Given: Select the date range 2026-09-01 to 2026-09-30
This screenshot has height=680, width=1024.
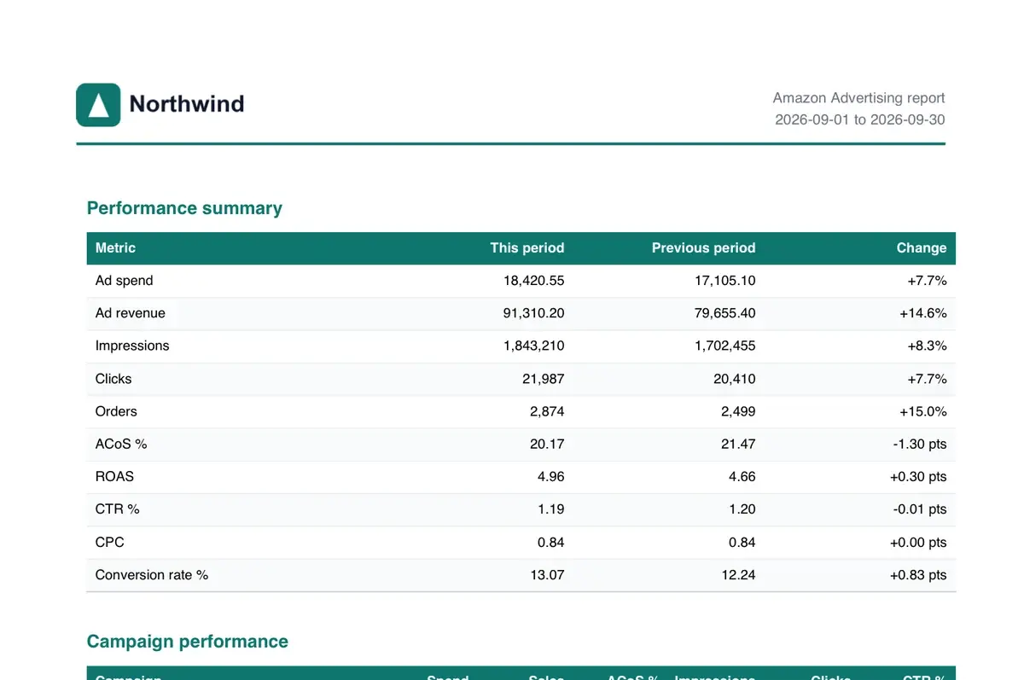Looking at the screenshot, I should coord(859,119).
